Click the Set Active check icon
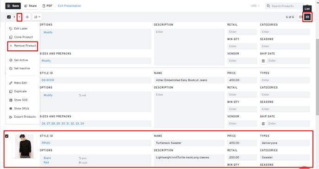The width and height of the screenshot is (319, 169). tap(11, 60)
